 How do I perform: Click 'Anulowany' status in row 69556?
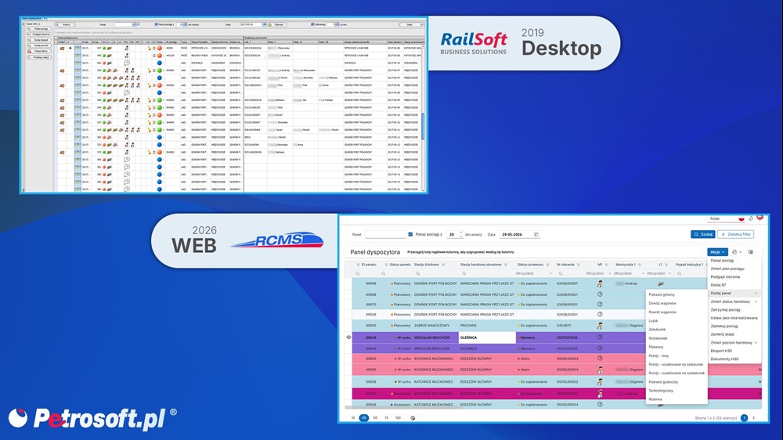pyautogui.click(x=401, y=405)
